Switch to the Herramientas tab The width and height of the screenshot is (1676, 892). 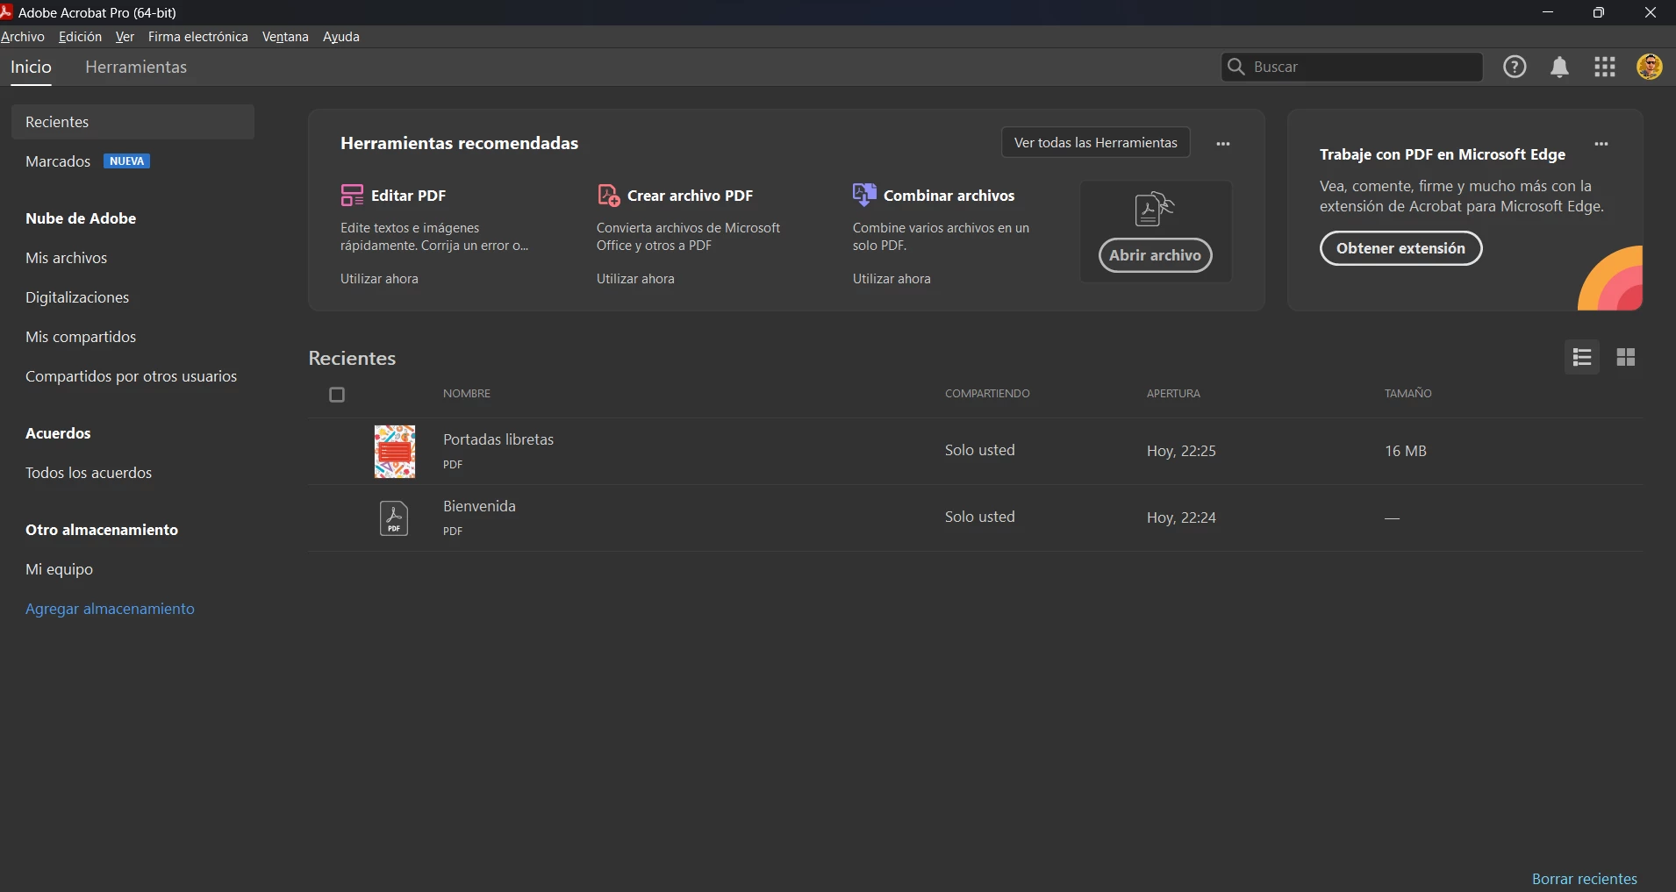point(136,67)
